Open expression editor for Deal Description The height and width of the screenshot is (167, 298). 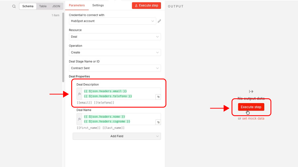pos(158,97)
